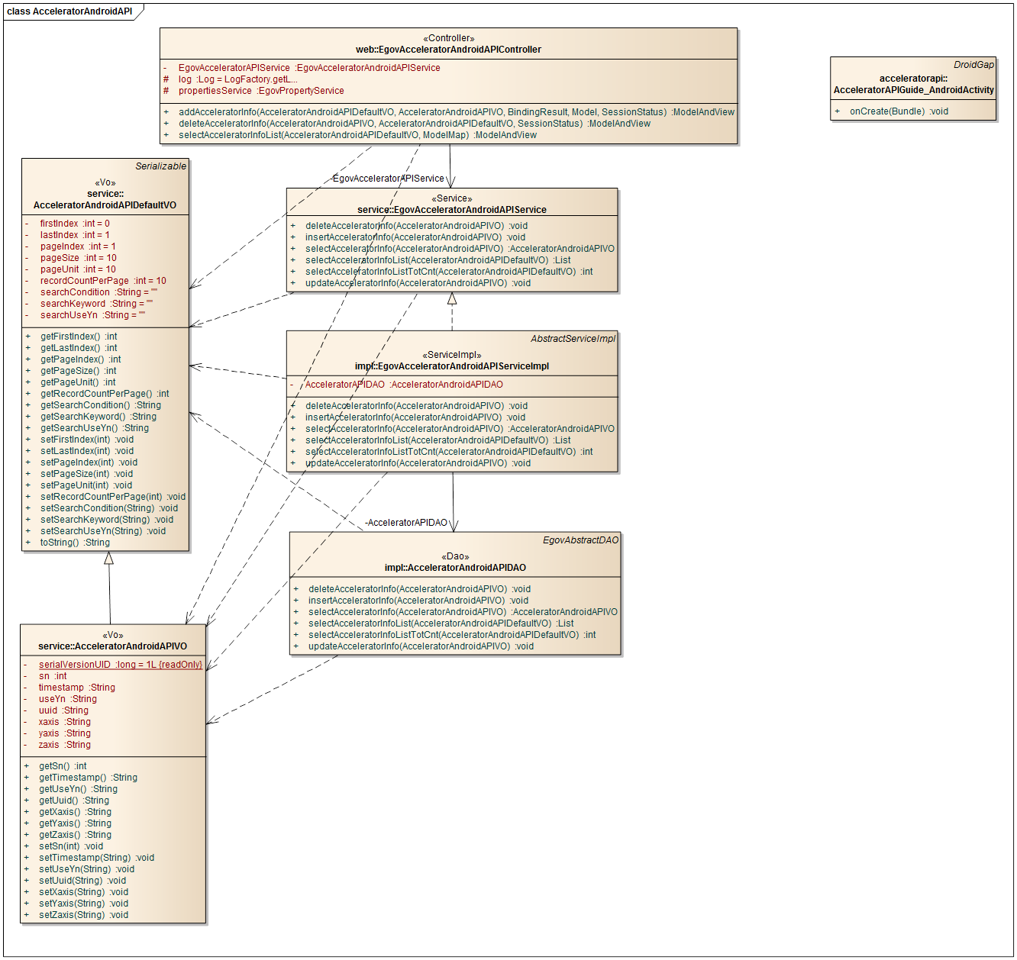Image resolution: width=1017 pixels, height=960 pixels.
Task: Select the "class AcceleratorAndroidAPI" diagram title tab
Action: pyautogui.click(x=69, y=11)
